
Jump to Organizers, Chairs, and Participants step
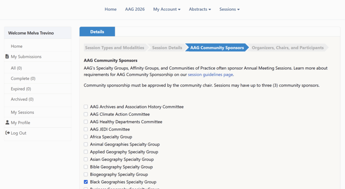pyautogui.click(x=288, y=48)
